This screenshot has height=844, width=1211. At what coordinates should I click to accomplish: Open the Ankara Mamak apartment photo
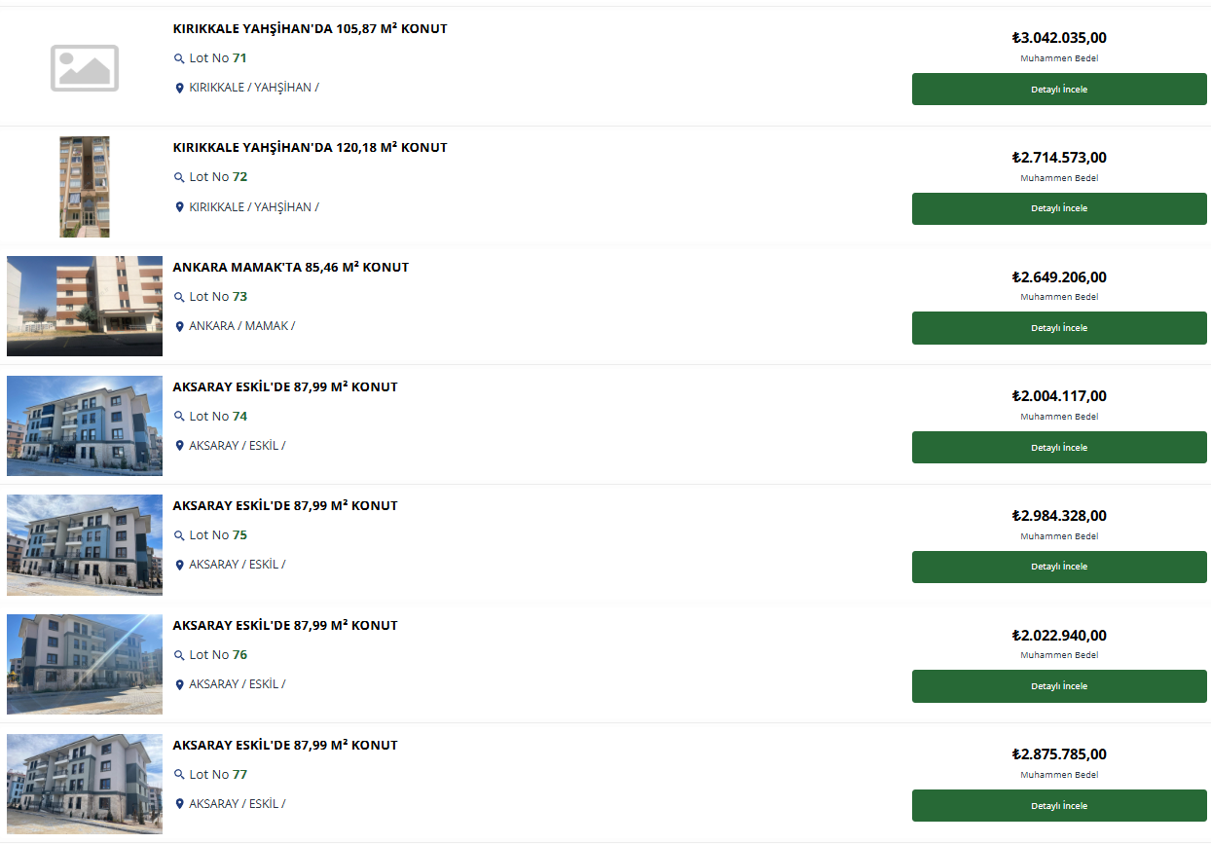point(85,306)
